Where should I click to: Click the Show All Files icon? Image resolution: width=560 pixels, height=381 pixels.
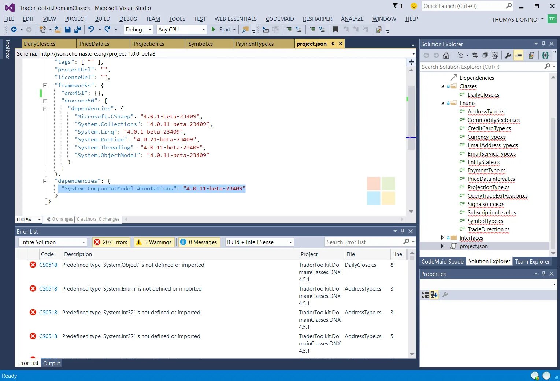495,56
